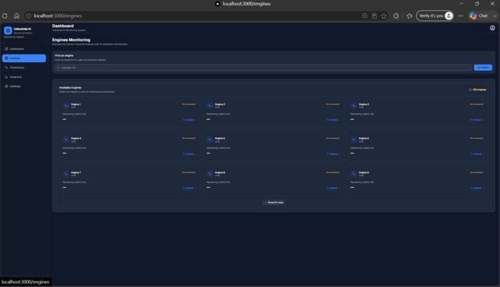Click the Engine 8 title text

[220, 172]
